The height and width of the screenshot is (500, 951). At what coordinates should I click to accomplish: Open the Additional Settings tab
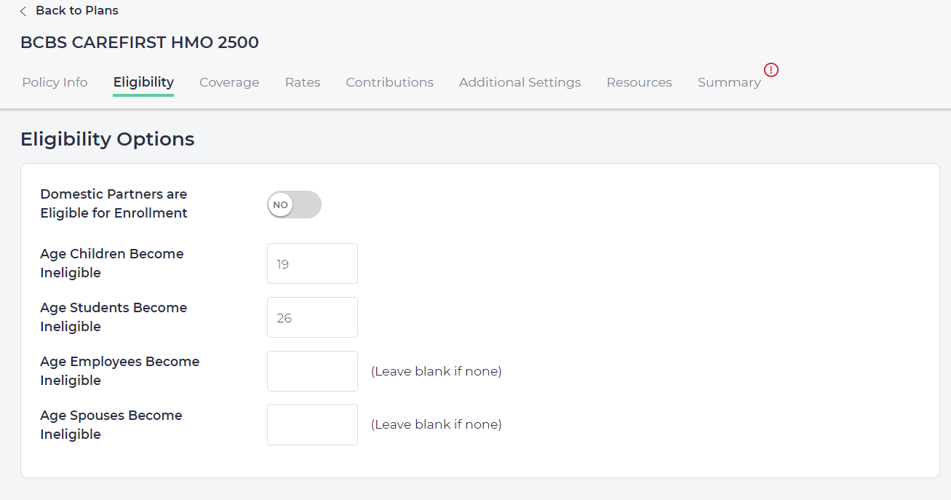(x=520, y=82)
